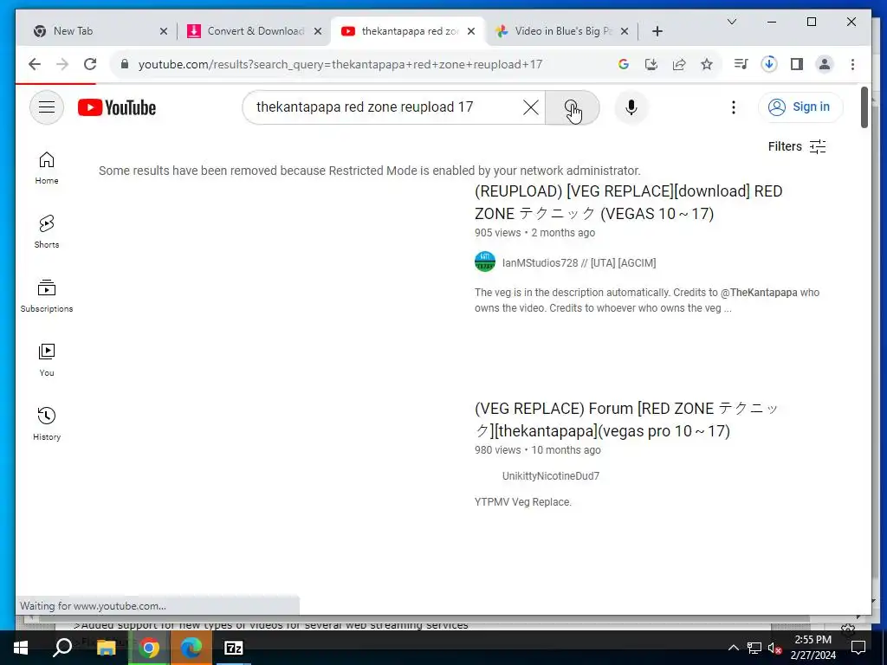Image resolution: width=887 pixels, height=665 pixels.
Task: Open a new browser tab
Action: point(657,31)
